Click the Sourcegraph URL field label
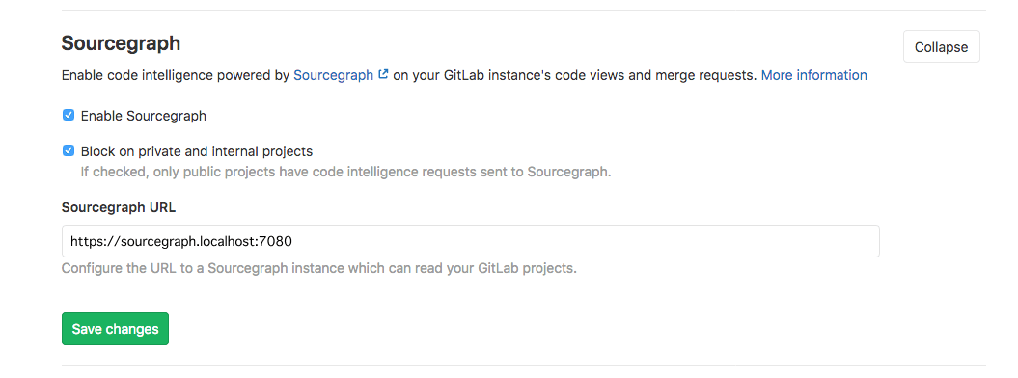Image resolution: width=1018 pixels, height=378 pixels. pos(119,208)
